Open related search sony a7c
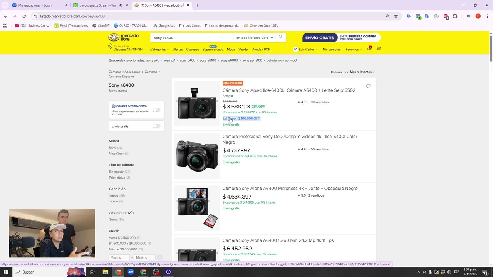Image resolution: width=493 pixels, height=277 pixels. [153, 60]
